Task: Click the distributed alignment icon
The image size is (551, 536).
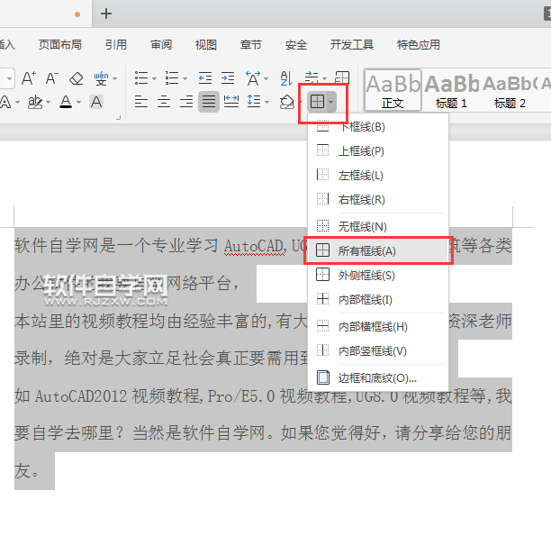Action: 231,102
